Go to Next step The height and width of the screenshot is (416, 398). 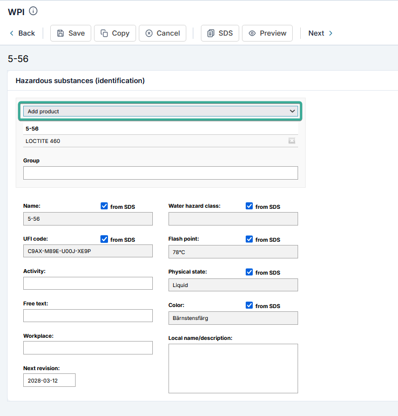(x=320, y=33)
